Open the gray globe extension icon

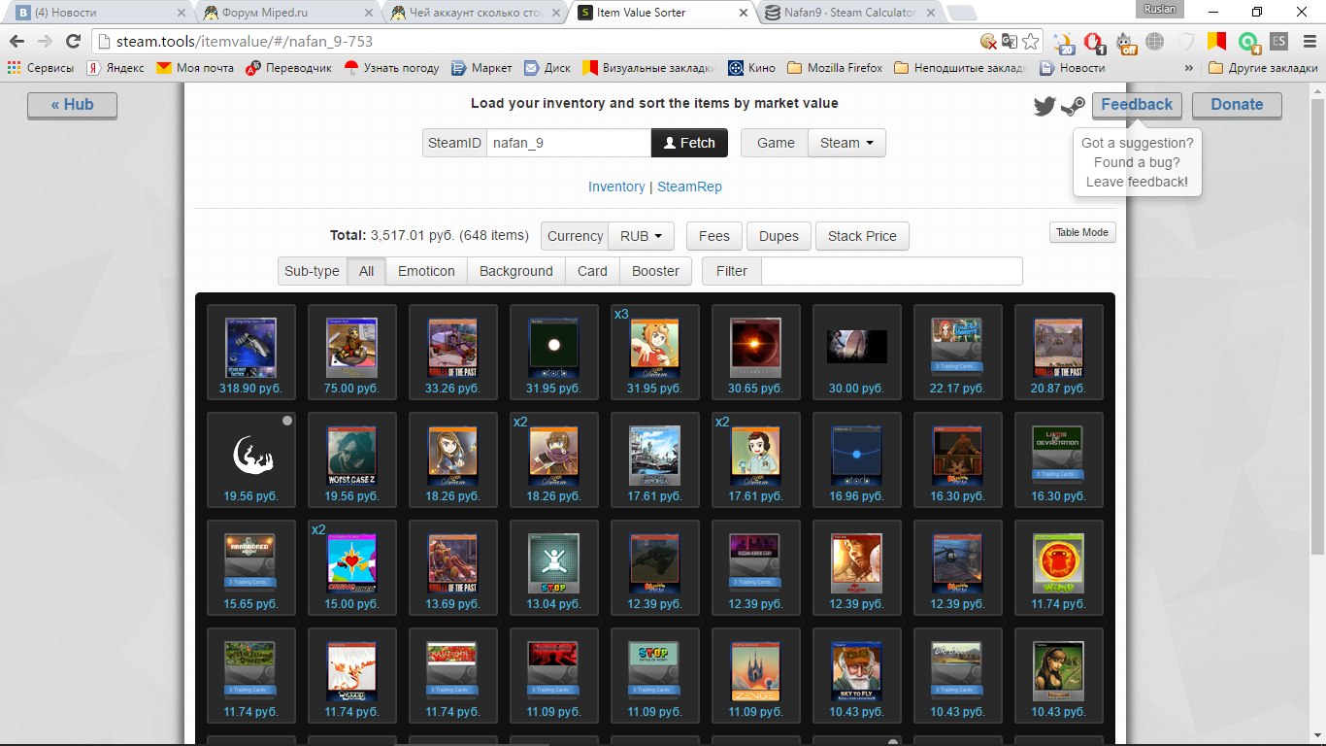tap(1154, 41)
